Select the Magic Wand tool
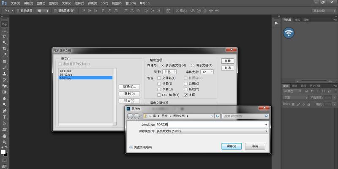This screenshot has width=338, height=169. coord(4,43)
